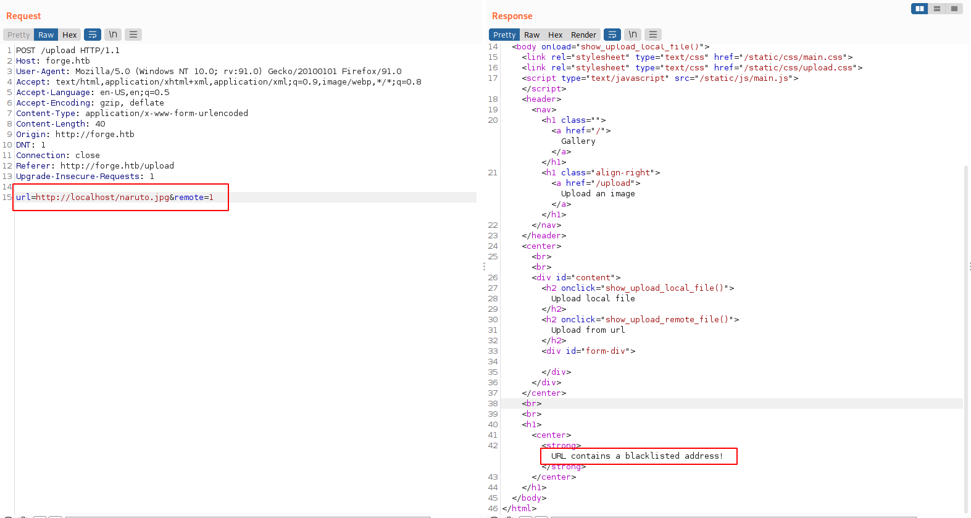The image size is (971, 518).
Task: Click the User-Agent header line
Action: coord(209,72)
